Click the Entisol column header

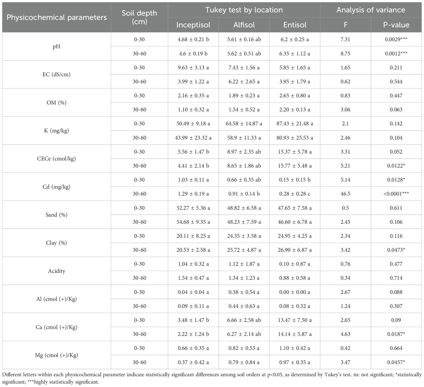pyautogui.click(x=295, y=25)
